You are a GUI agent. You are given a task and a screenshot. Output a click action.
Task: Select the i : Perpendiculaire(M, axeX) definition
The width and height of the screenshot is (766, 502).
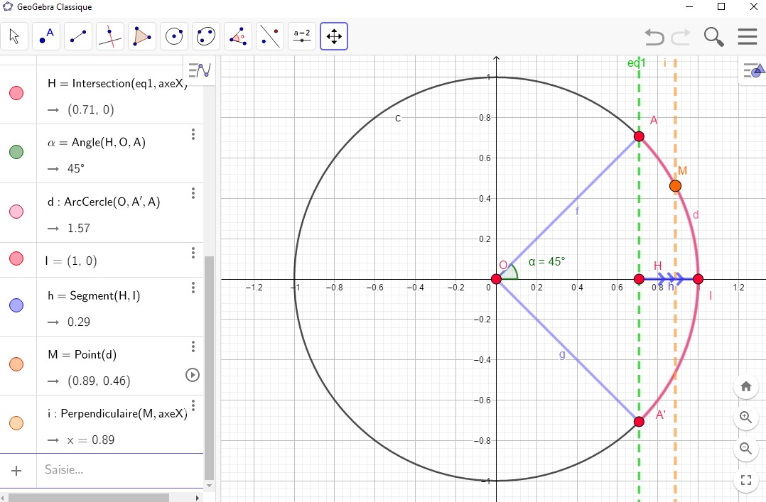tap(117, 414)
